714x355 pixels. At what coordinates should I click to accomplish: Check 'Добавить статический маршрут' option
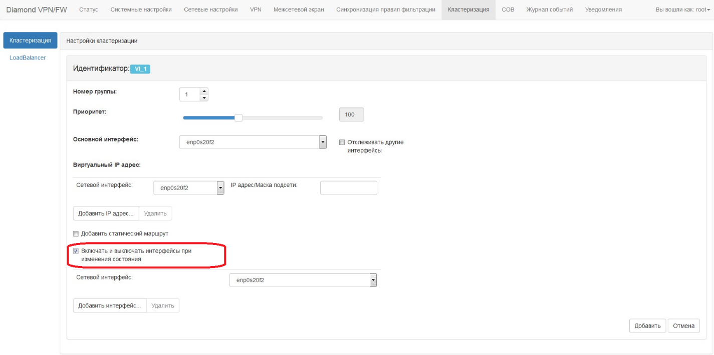tap(76, 233)
